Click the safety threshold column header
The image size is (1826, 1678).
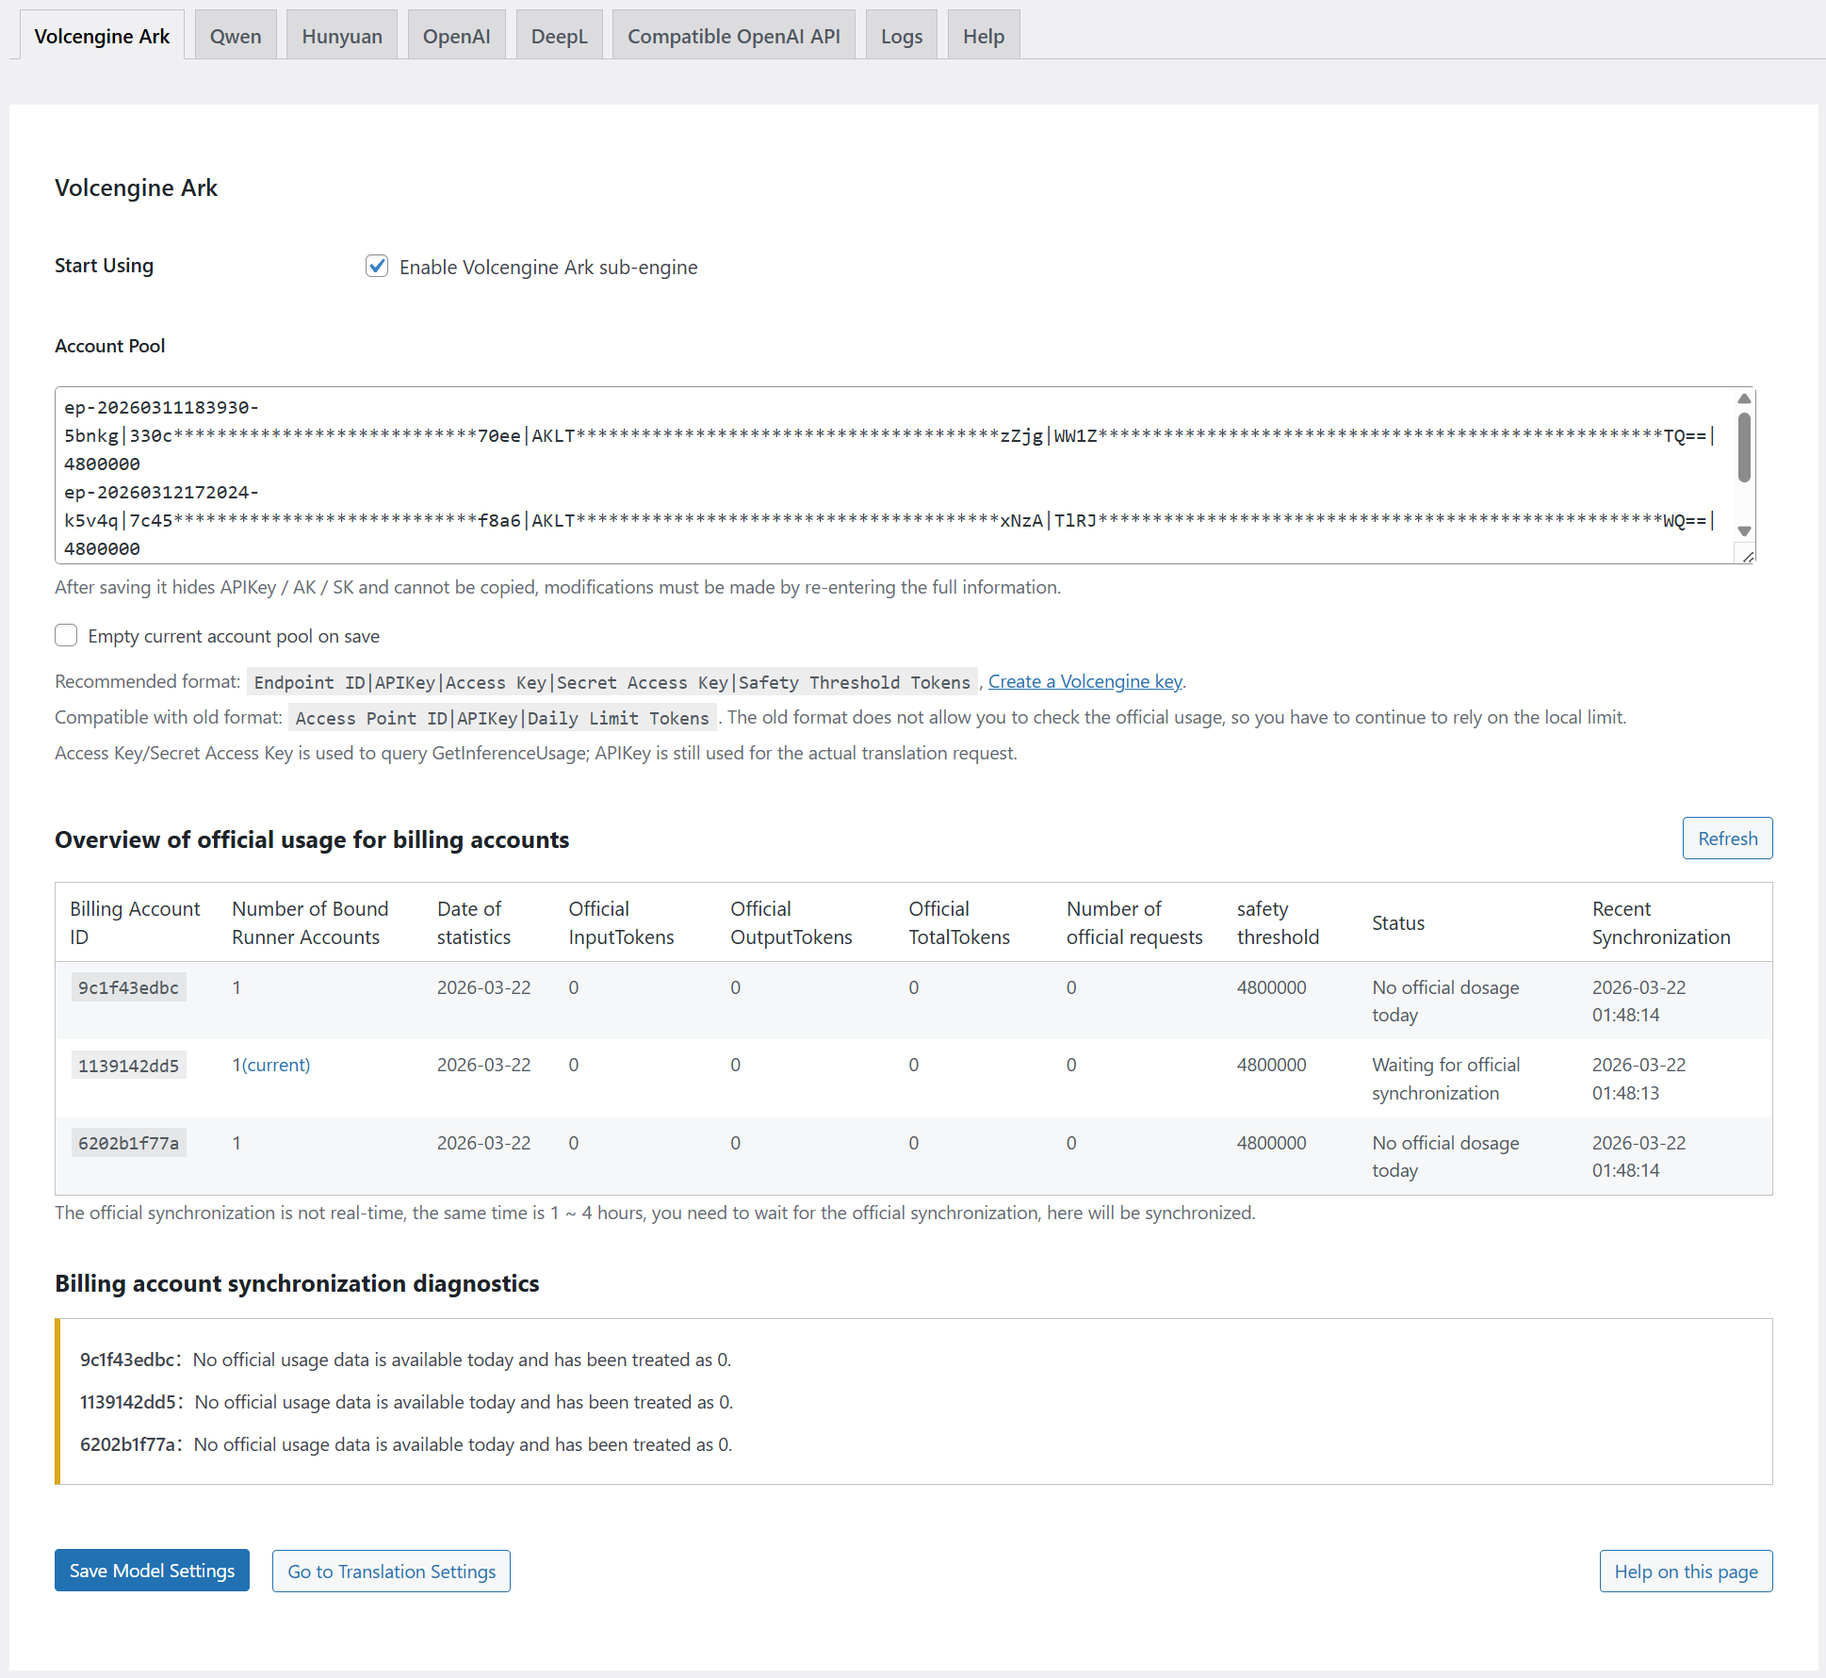click(x=1278, y=922)
